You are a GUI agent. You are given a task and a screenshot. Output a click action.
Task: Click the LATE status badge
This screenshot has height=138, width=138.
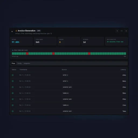click(39, 31)
